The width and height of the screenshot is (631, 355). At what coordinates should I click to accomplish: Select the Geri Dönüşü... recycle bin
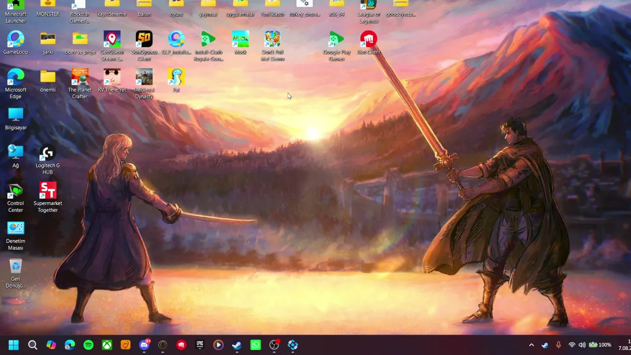point(16,274)
